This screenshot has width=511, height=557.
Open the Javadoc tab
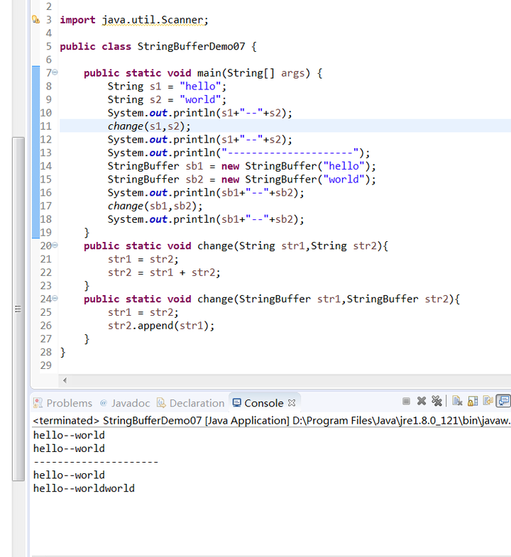125,403
